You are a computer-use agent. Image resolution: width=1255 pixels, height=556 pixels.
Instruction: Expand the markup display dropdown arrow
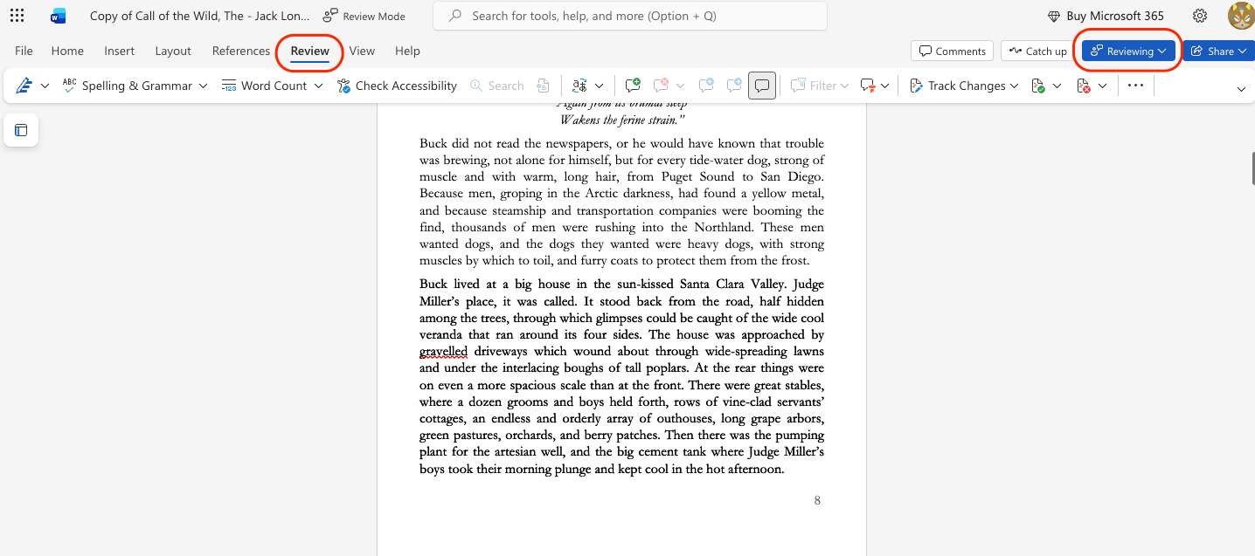pyautogui.click(x=885, y=86)
